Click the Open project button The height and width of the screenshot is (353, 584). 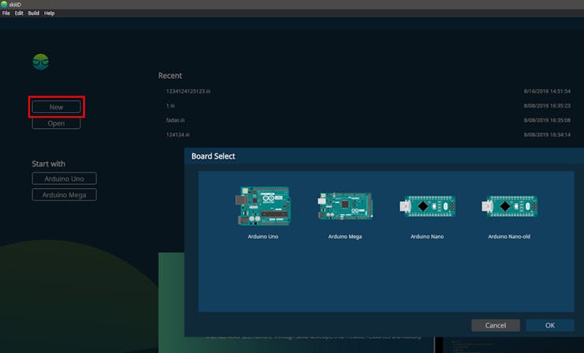point(56,123)
